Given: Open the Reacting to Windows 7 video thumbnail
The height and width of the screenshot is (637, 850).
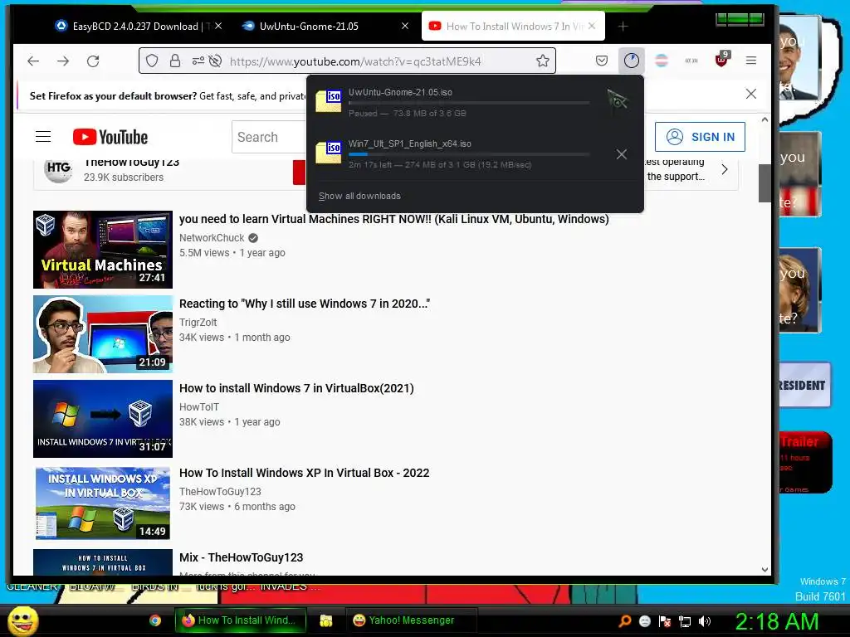Looking at the screenshot, I should point(103,334).
